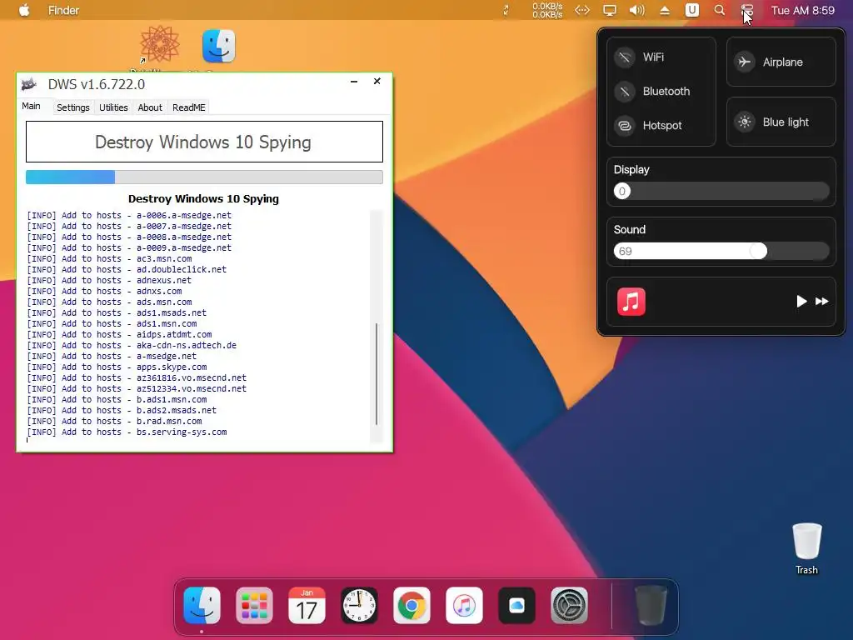Close the DWS window
Viewport: 853px width, 640px height.
[x=377, y=82]
